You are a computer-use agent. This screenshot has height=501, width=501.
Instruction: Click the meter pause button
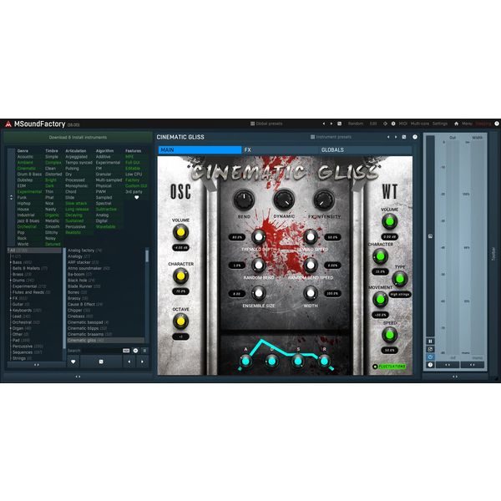430,342
